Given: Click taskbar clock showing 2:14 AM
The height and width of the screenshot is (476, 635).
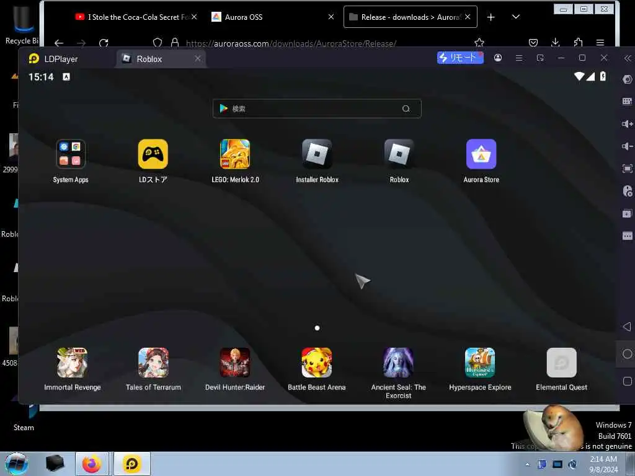Looking at the screenshot, I should 603,464.
